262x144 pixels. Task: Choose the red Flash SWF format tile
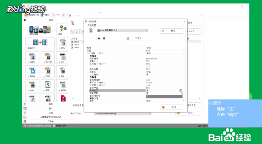tap(62, 98)
